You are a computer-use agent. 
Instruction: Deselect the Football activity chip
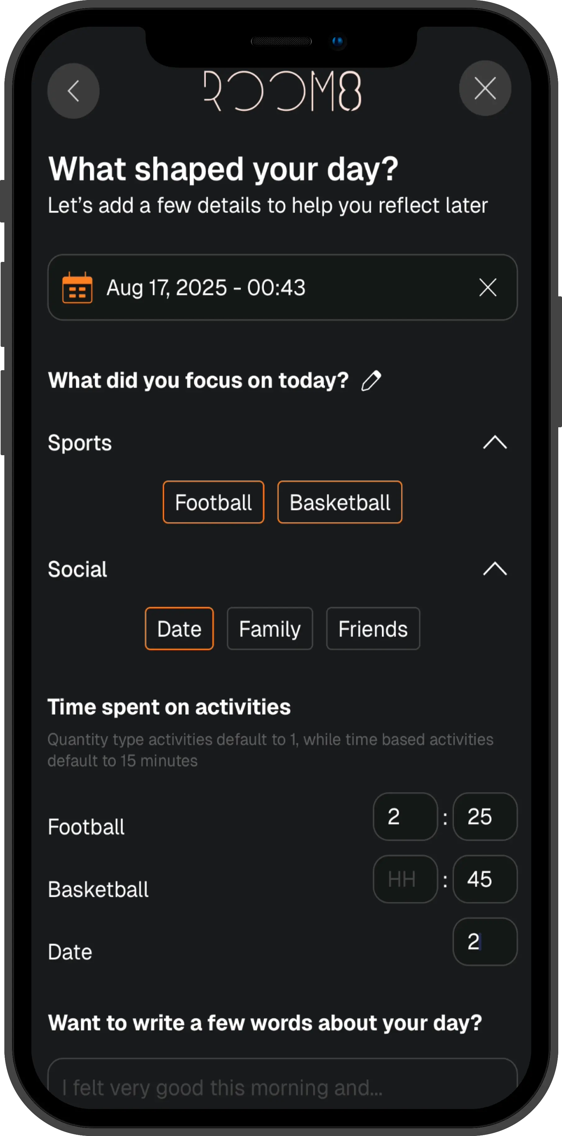(214, 502)
